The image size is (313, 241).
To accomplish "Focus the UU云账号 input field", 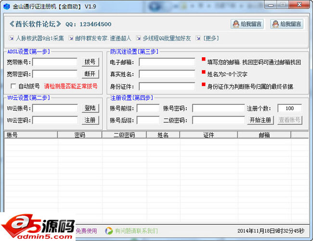I will pos(55,108).
